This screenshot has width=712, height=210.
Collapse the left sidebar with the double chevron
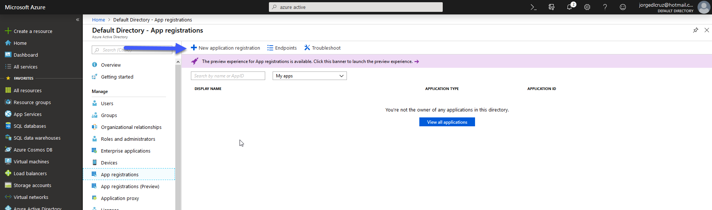78,20
